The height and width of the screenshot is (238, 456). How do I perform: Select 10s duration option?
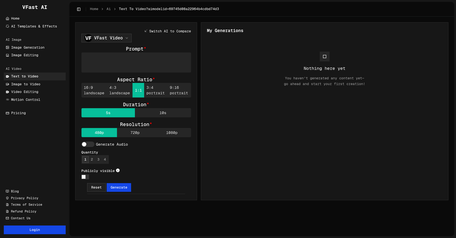pyautogui.click(x=163, y=113)
